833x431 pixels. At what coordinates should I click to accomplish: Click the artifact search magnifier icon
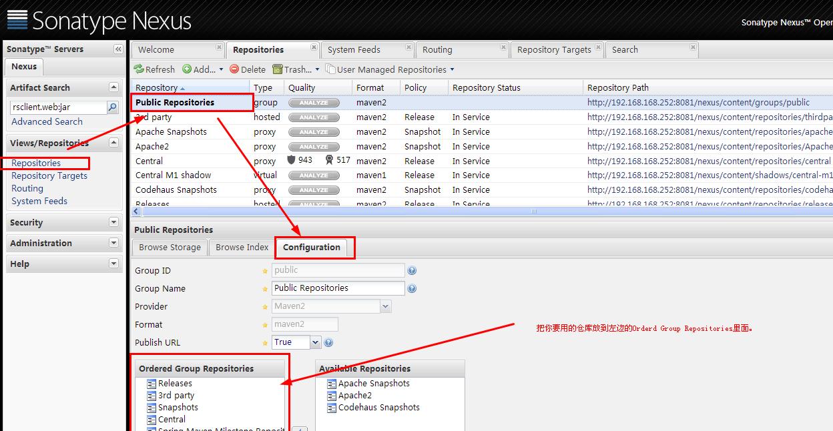point(113,107)
